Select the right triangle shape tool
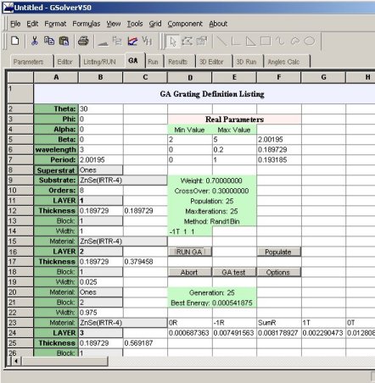Viewport: 375px width, 383px height. 250,42
